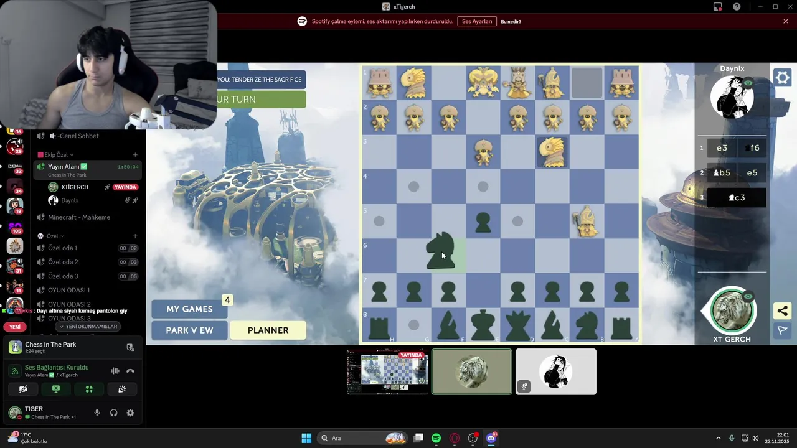
Task: Join Özel oda 1 channel
Action: [88, 248]
